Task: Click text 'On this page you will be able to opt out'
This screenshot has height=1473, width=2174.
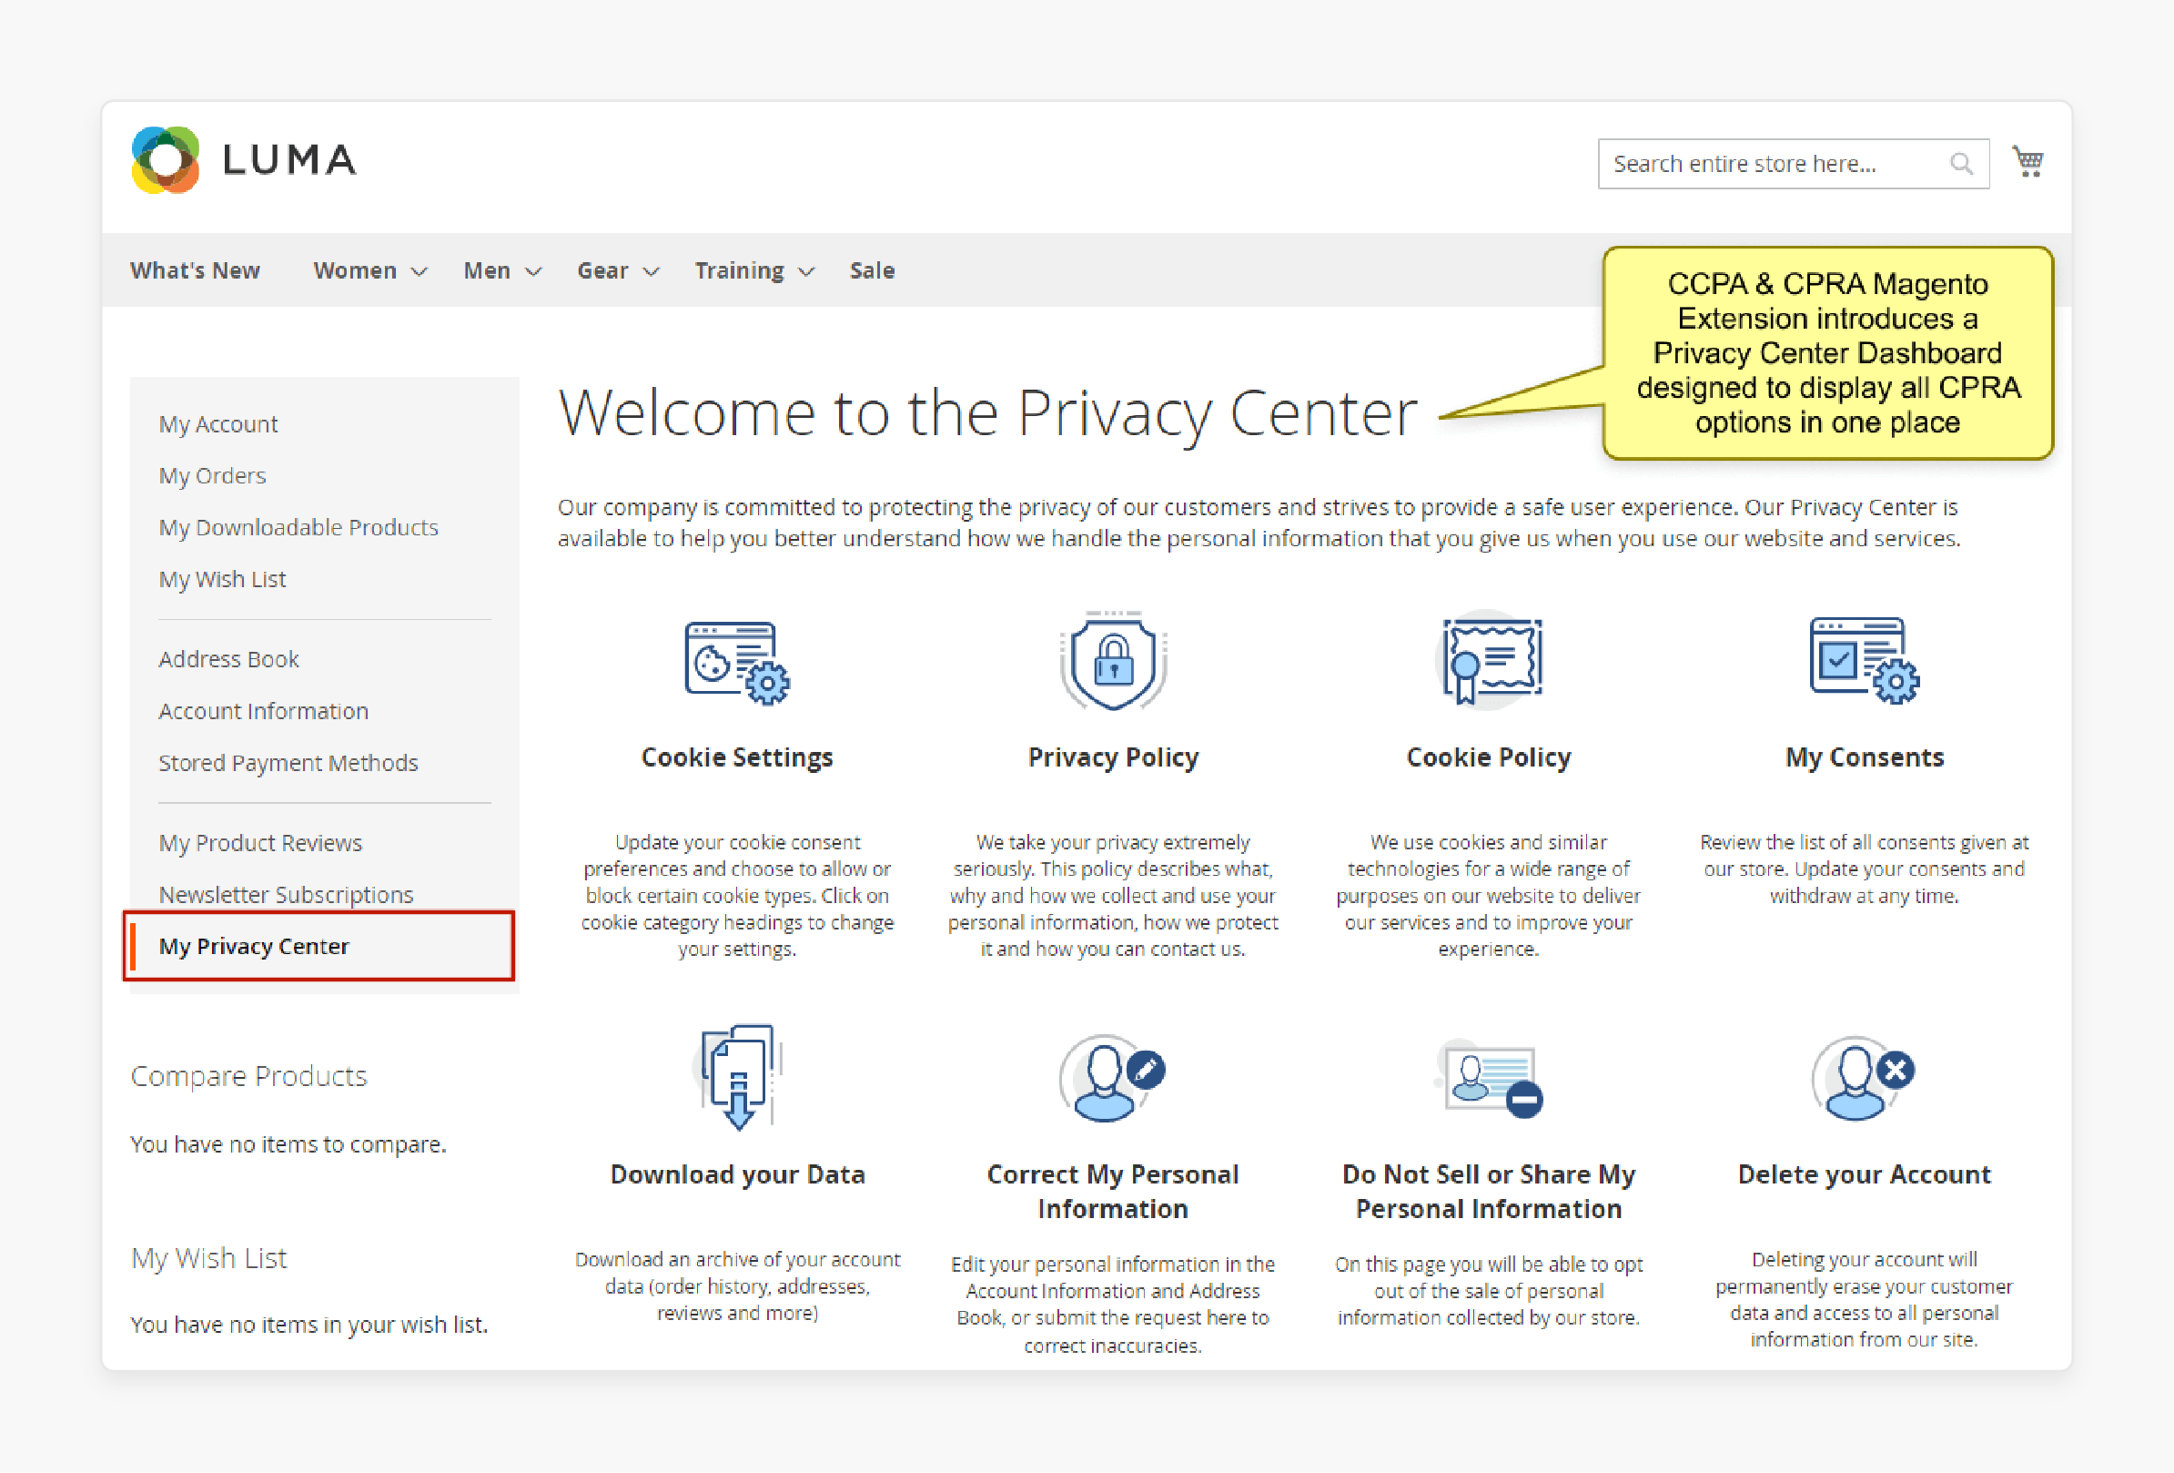Action: [1490, 1292]
